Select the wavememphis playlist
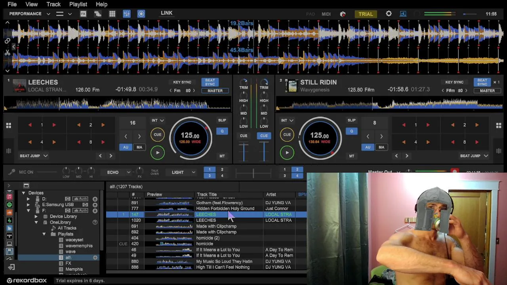The width and height of the screenshot is (507, 285). tap(79, 246)
